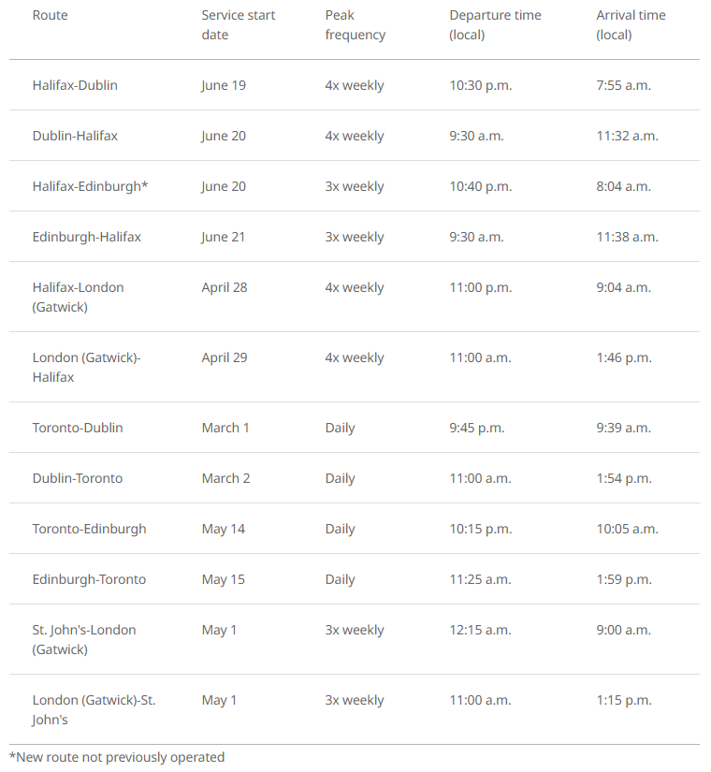Click the Route column header

(x=50, y=15)
